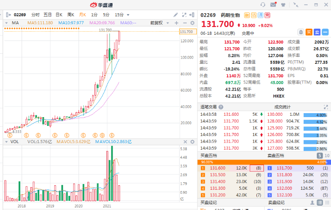331x210 pixels.
Task: Click the 买盘经纪 header
Action: coord(209,203)
